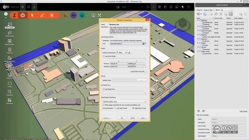
Task: Open the Themes tool above Style Rules
Action: click(x=10, y=93)
